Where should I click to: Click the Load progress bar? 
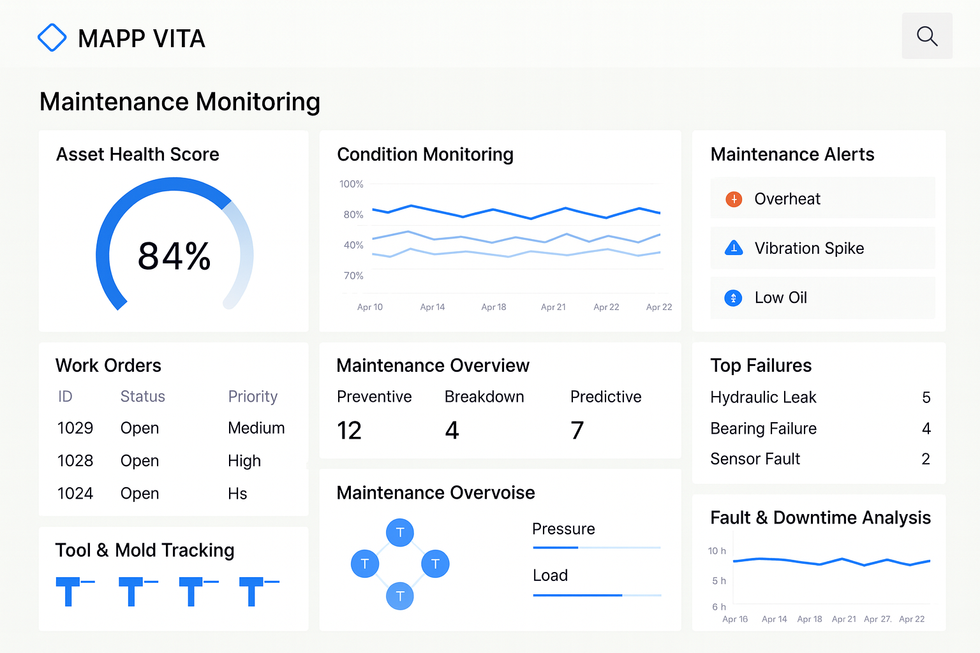pos(596,595)
